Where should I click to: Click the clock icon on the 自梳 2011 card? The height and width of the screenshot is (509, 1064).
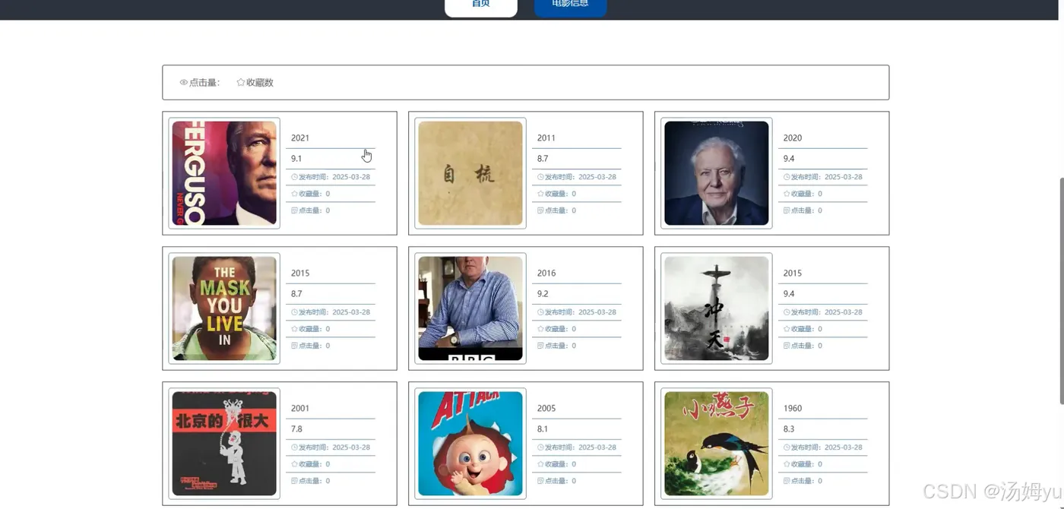[x=540, y=177]
